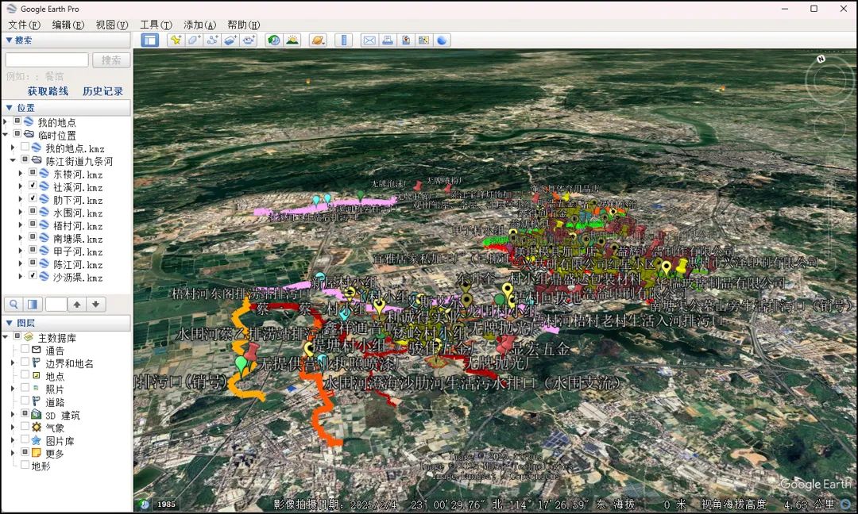858x514 pixels.
Task: Click the 获取路线 link
Action: point(48,91)
